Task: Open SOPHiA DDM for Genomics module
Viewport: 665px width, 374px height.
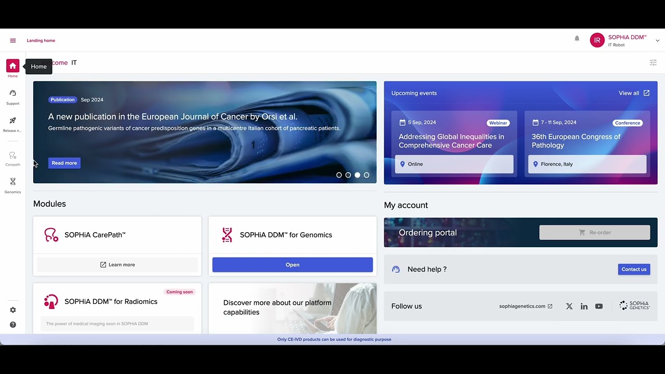Action: (292, 265)
